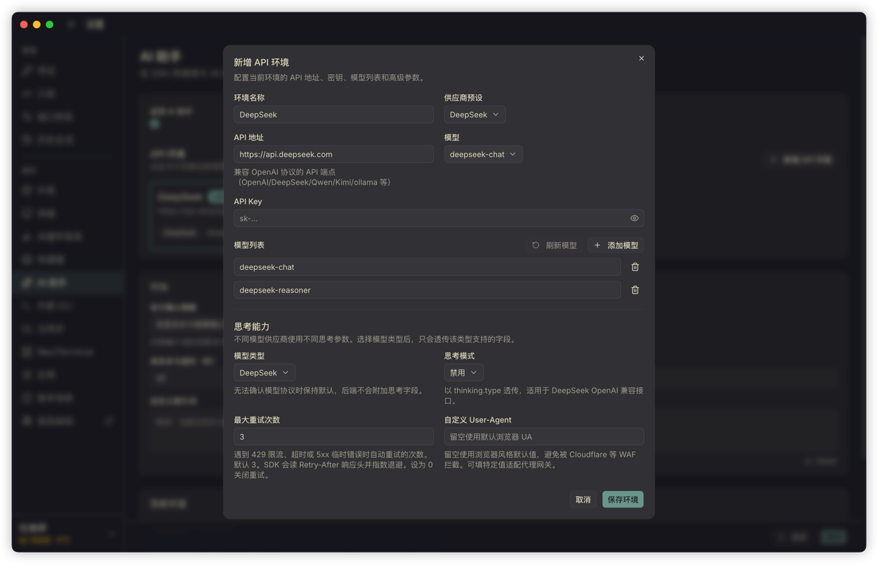Click the Cloudflare WAF hint text
Image resolution: width=878 pixels, height=564 pixels.
coord(540,460)
